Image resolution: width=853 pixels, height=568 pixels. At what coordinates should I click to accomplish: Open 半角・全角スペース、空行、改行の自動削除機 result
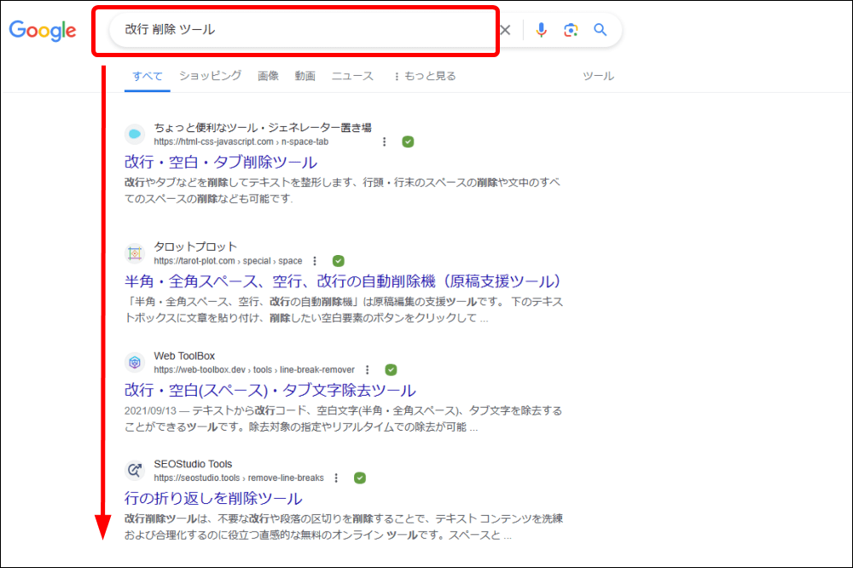(343, 281)
